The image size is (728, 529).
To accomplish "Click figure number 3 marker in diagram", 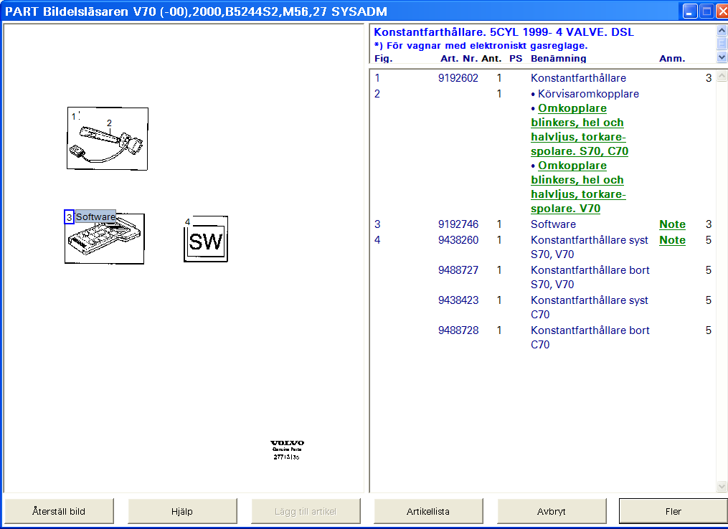I will tap(69, 216).
